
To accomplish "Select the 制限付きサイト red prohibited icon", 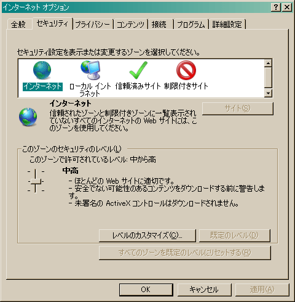I will [x=186, y=70].
